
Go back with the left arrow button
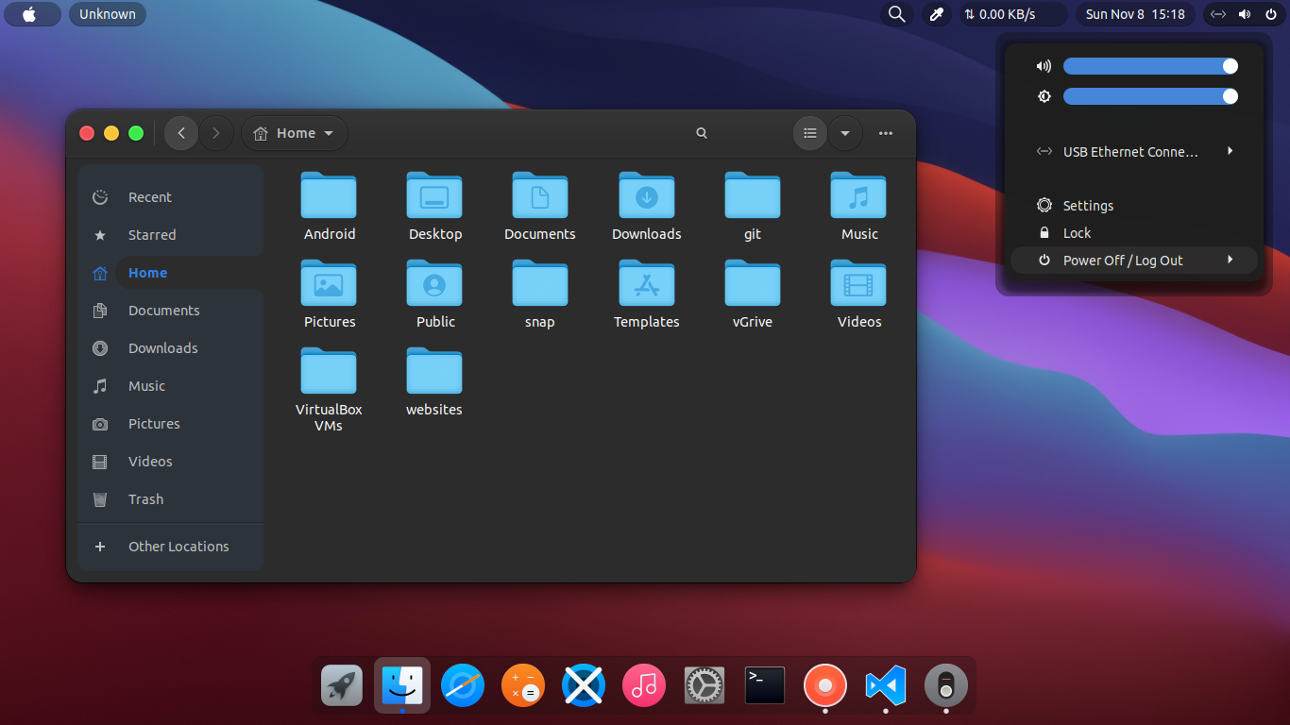(181, 133)
